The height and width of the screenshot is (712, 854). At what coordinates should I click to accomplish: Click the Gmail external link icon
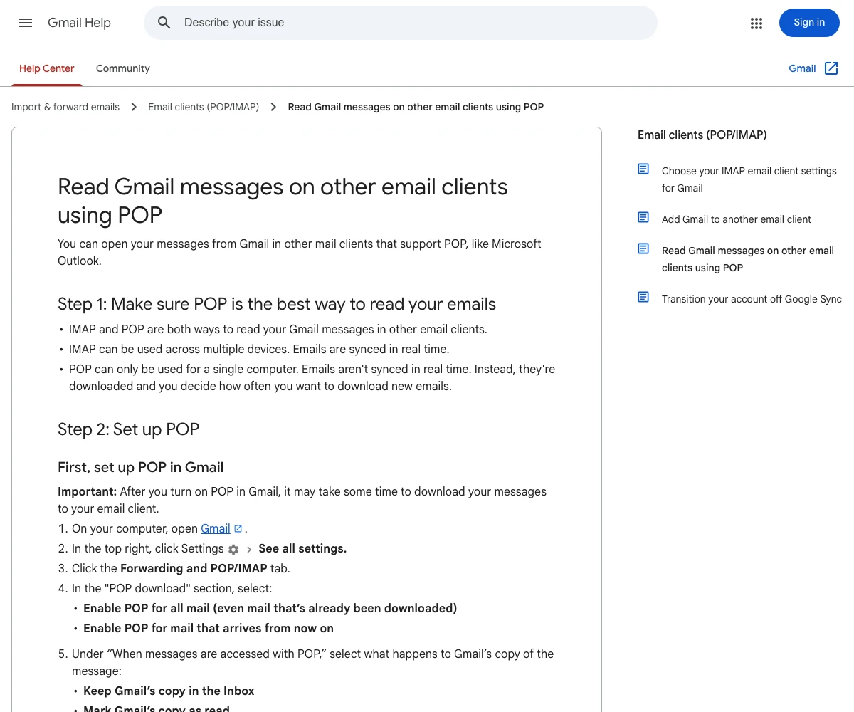point(831,68)
